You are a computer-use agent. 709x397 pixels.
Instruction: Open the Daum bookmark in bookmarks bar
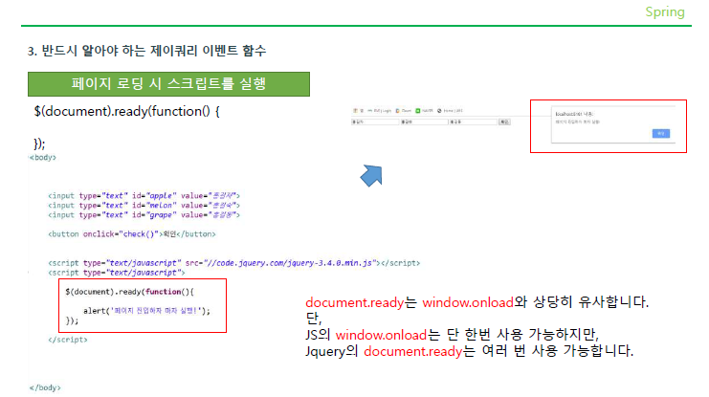coord(404,111)
